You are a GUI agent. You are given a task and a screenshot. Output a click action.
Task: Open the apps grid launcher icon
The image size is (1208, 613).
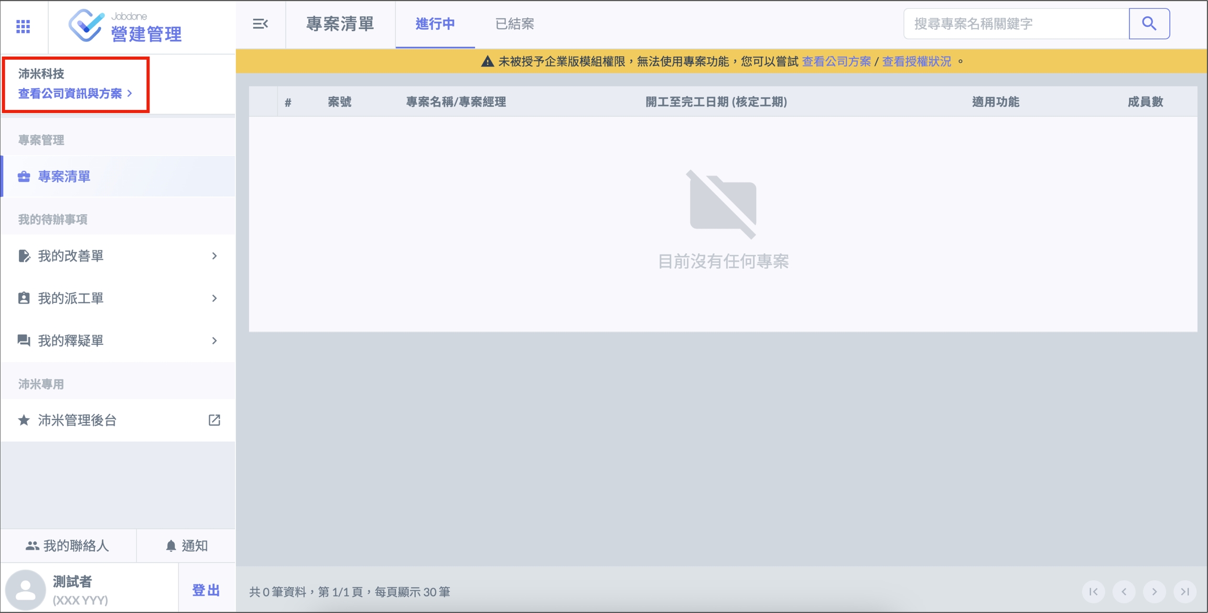pyautogui.click(x=23, y=26)
